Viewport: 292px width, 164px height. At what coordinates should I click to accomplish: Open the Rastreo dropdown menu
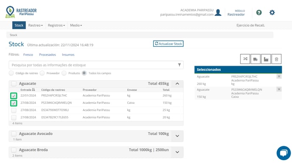click(x=36, y=25)
